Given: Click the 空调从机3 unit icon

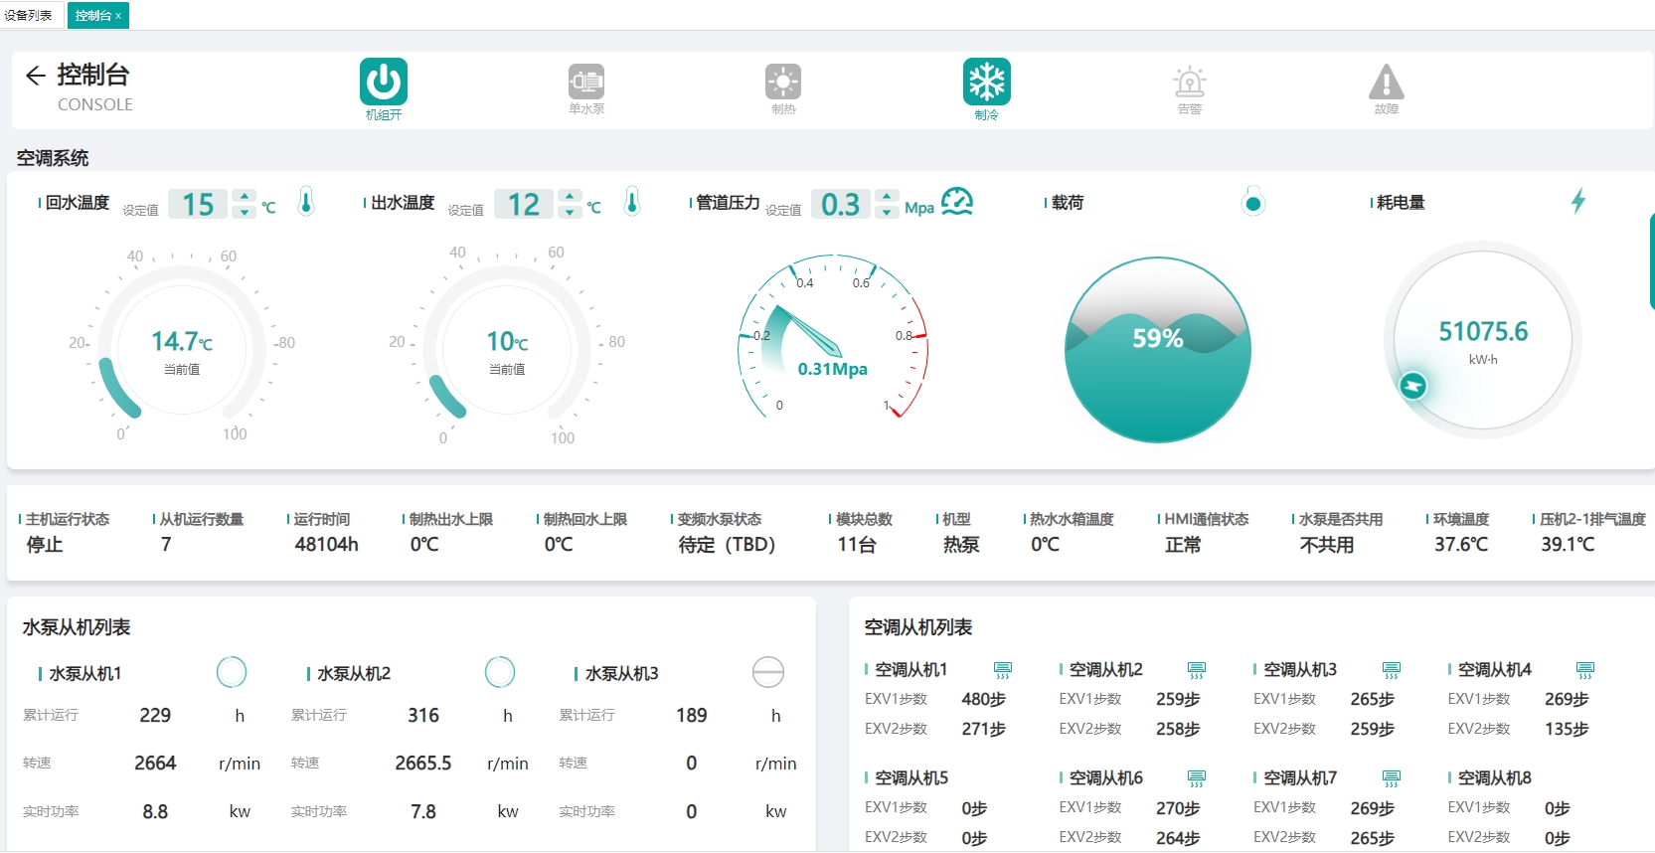Looking at the screenshot, I should pyautogui.click(x=1392, y=670).
